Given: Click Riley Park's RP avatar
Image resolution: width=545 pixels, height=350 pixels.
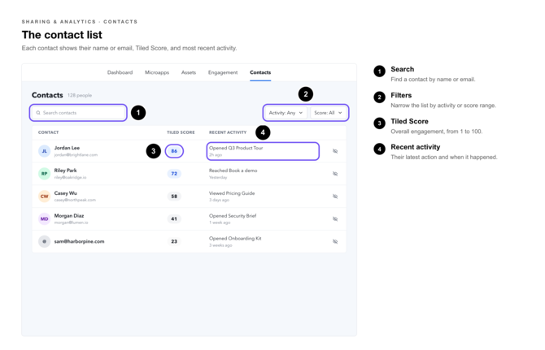Looking at the screenshot, I should [44, 174].
